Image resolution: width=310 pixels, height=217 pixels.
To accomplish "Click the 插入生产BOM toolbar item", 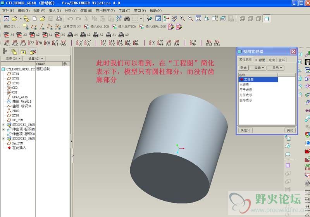I will tap(124, 26).
